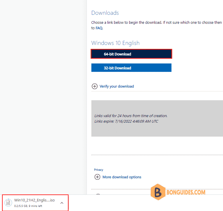223x211 pixels.
Task: Open the Verify your download link
Action: [x=117, y=86]
